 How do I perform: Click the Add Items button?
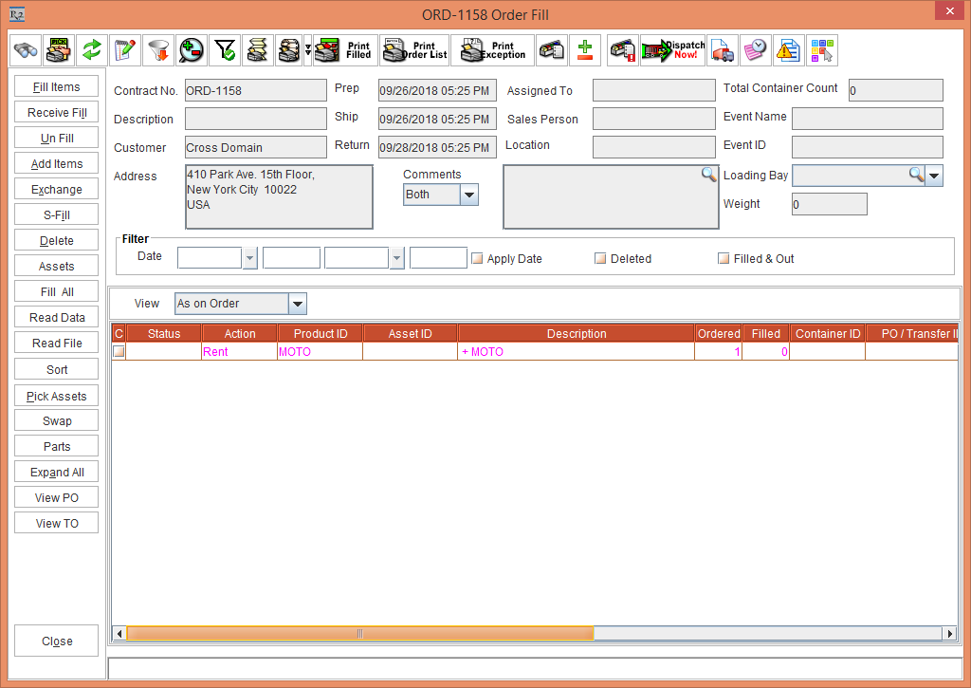click(56, 163)
